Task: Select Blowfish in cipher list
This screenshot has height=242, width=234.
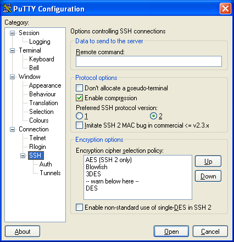Action: [97, 167]
